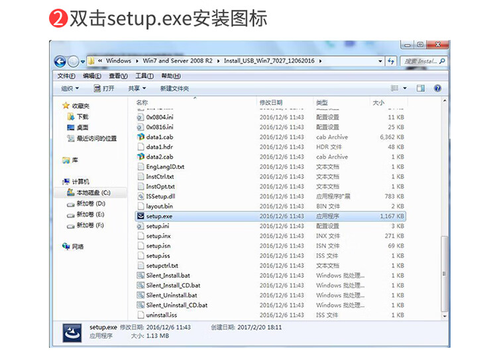The width and height of the screenshot is (497, 363).
Task: Select the setup.exe file icon
Action: (x=140, y=216)
